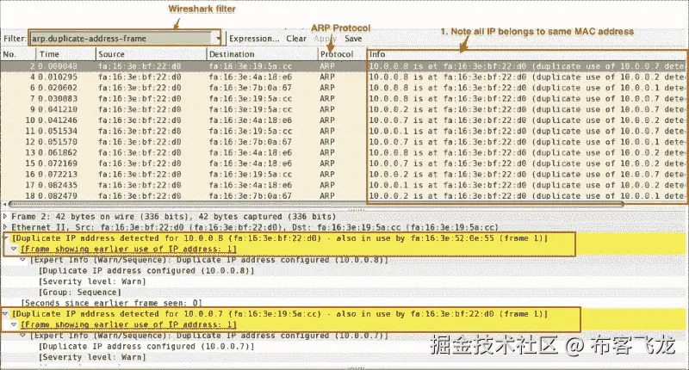Viewport: 689px width, 370px height.
Task: Expand the Ethernet II details node
Action: click(5, 227)
